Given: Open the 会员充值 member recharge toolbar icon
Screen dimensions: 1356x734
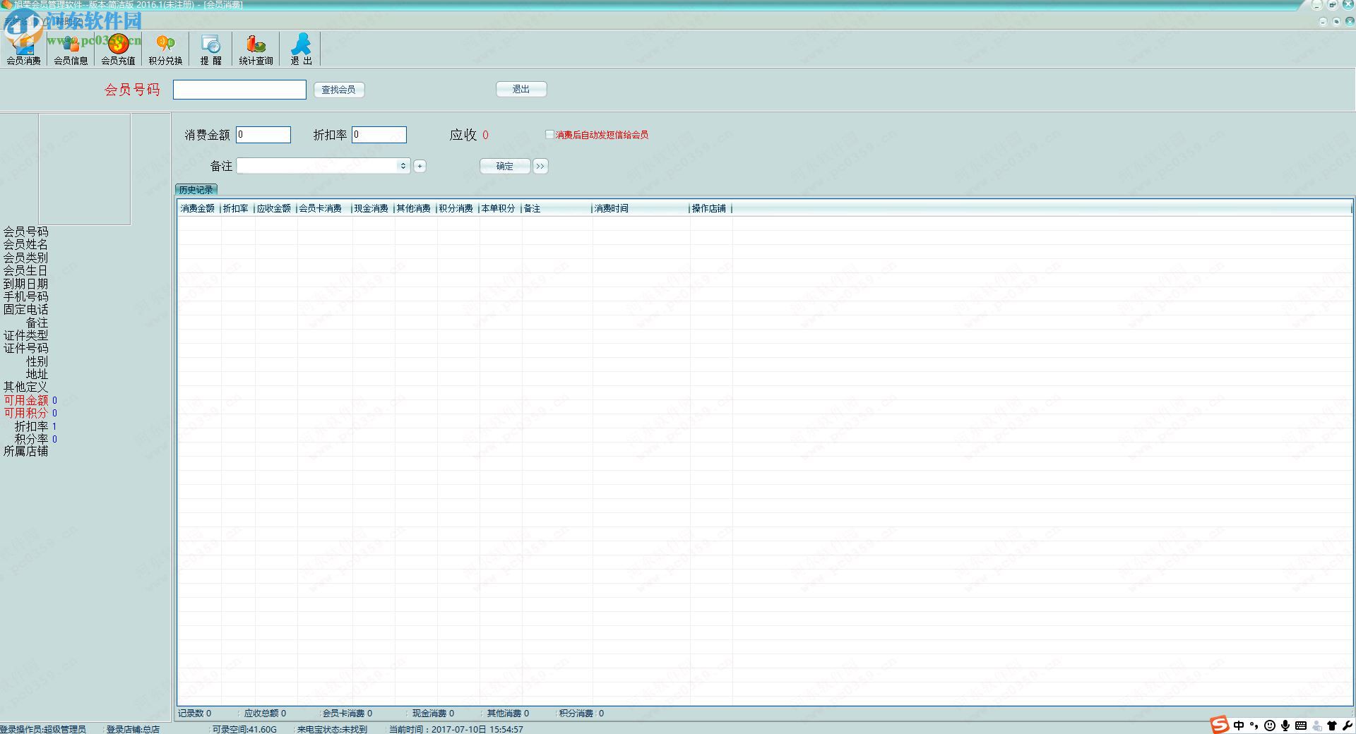Looking at the screenshot, I should (x=118, y=49).
